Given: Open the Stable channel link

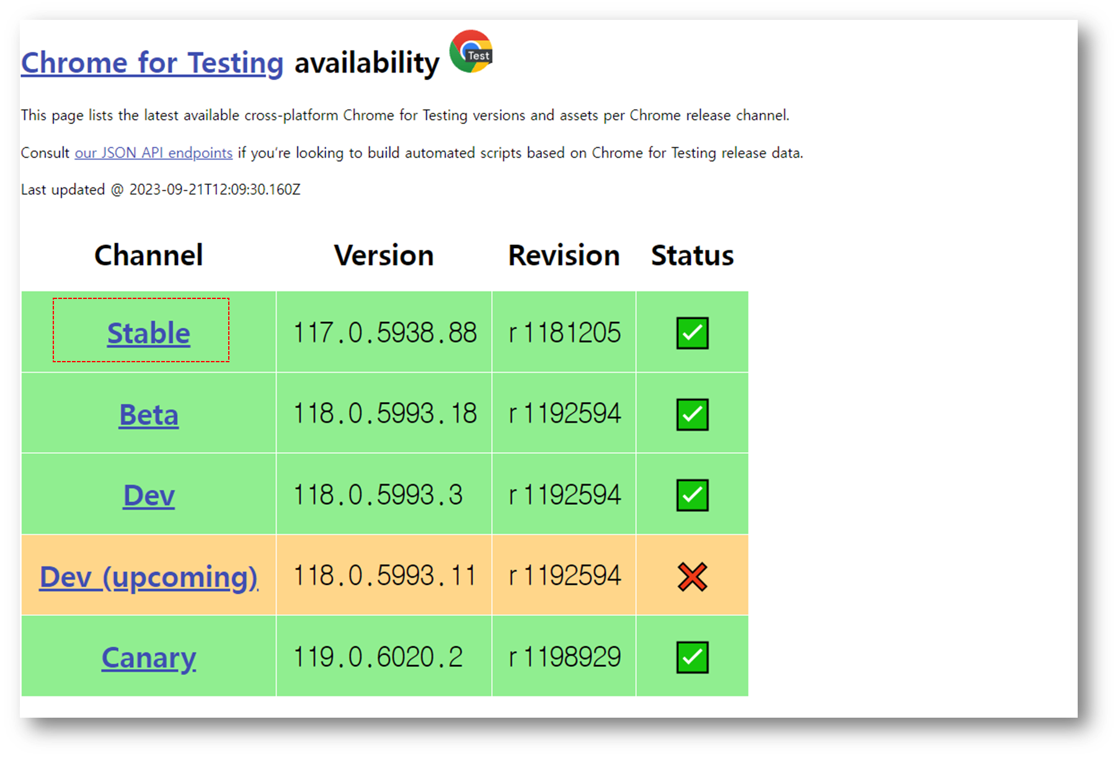Looking at the screenshot, I should (149, 333).
